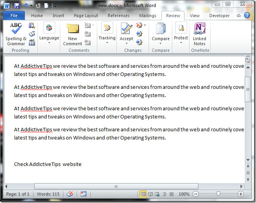
Task: Create a new document from Quick Access
Action: tap(47, 6)
